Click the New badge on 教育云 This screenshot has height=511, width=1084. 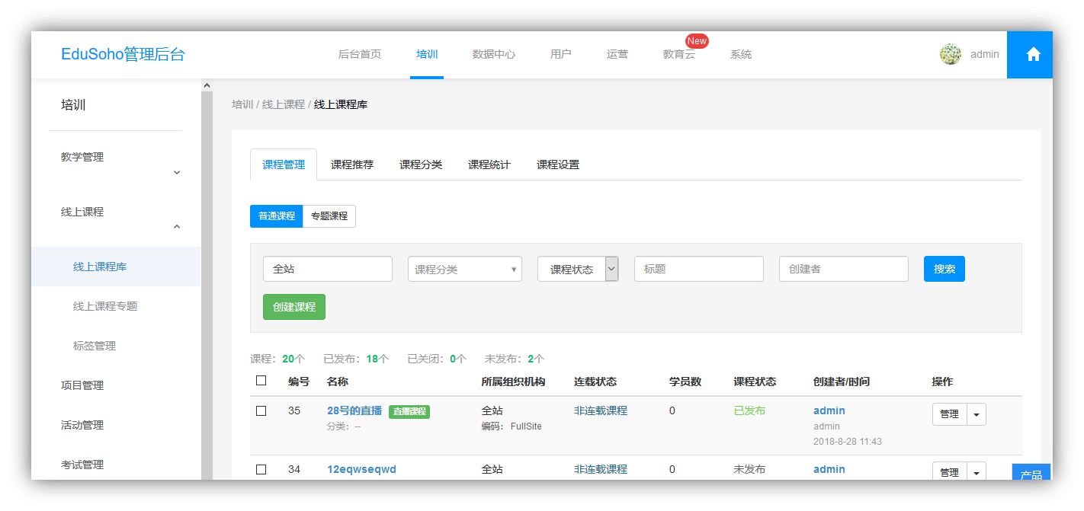tap(696, 41)
